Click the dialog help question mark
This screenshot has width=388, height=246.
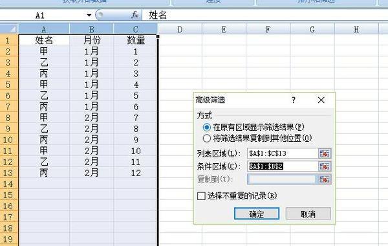294,100
